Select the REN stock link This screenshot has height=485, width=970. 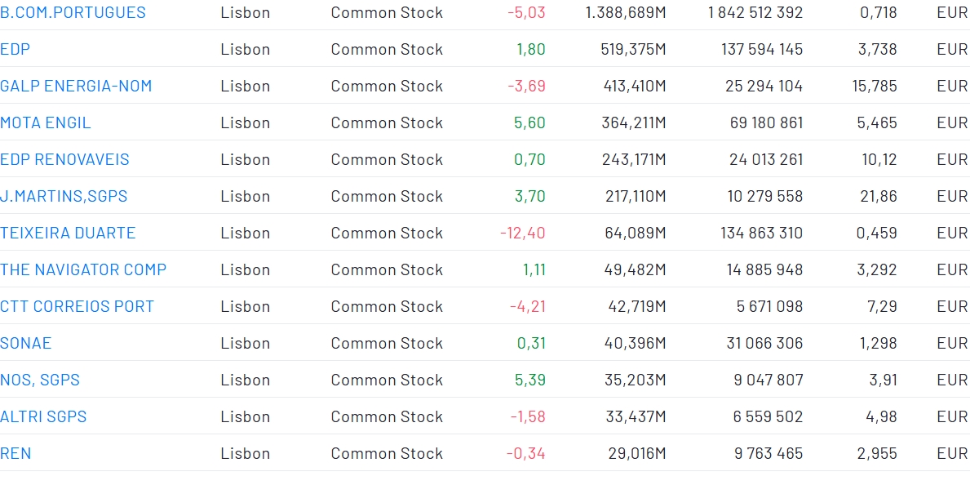(x=16, y=454)
